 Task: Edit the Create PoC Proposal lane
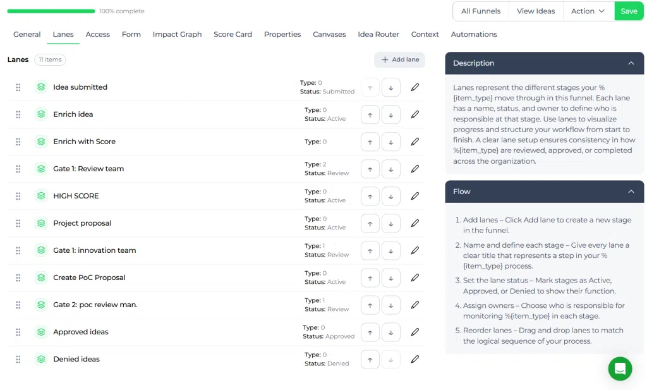(x=414, y=277)
